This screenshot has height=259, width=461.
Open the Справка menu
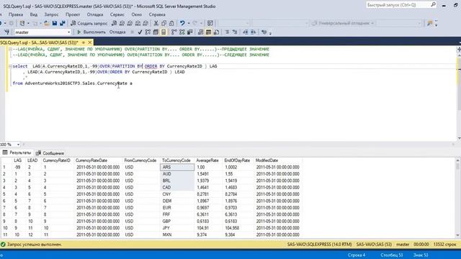pos(157,14)
